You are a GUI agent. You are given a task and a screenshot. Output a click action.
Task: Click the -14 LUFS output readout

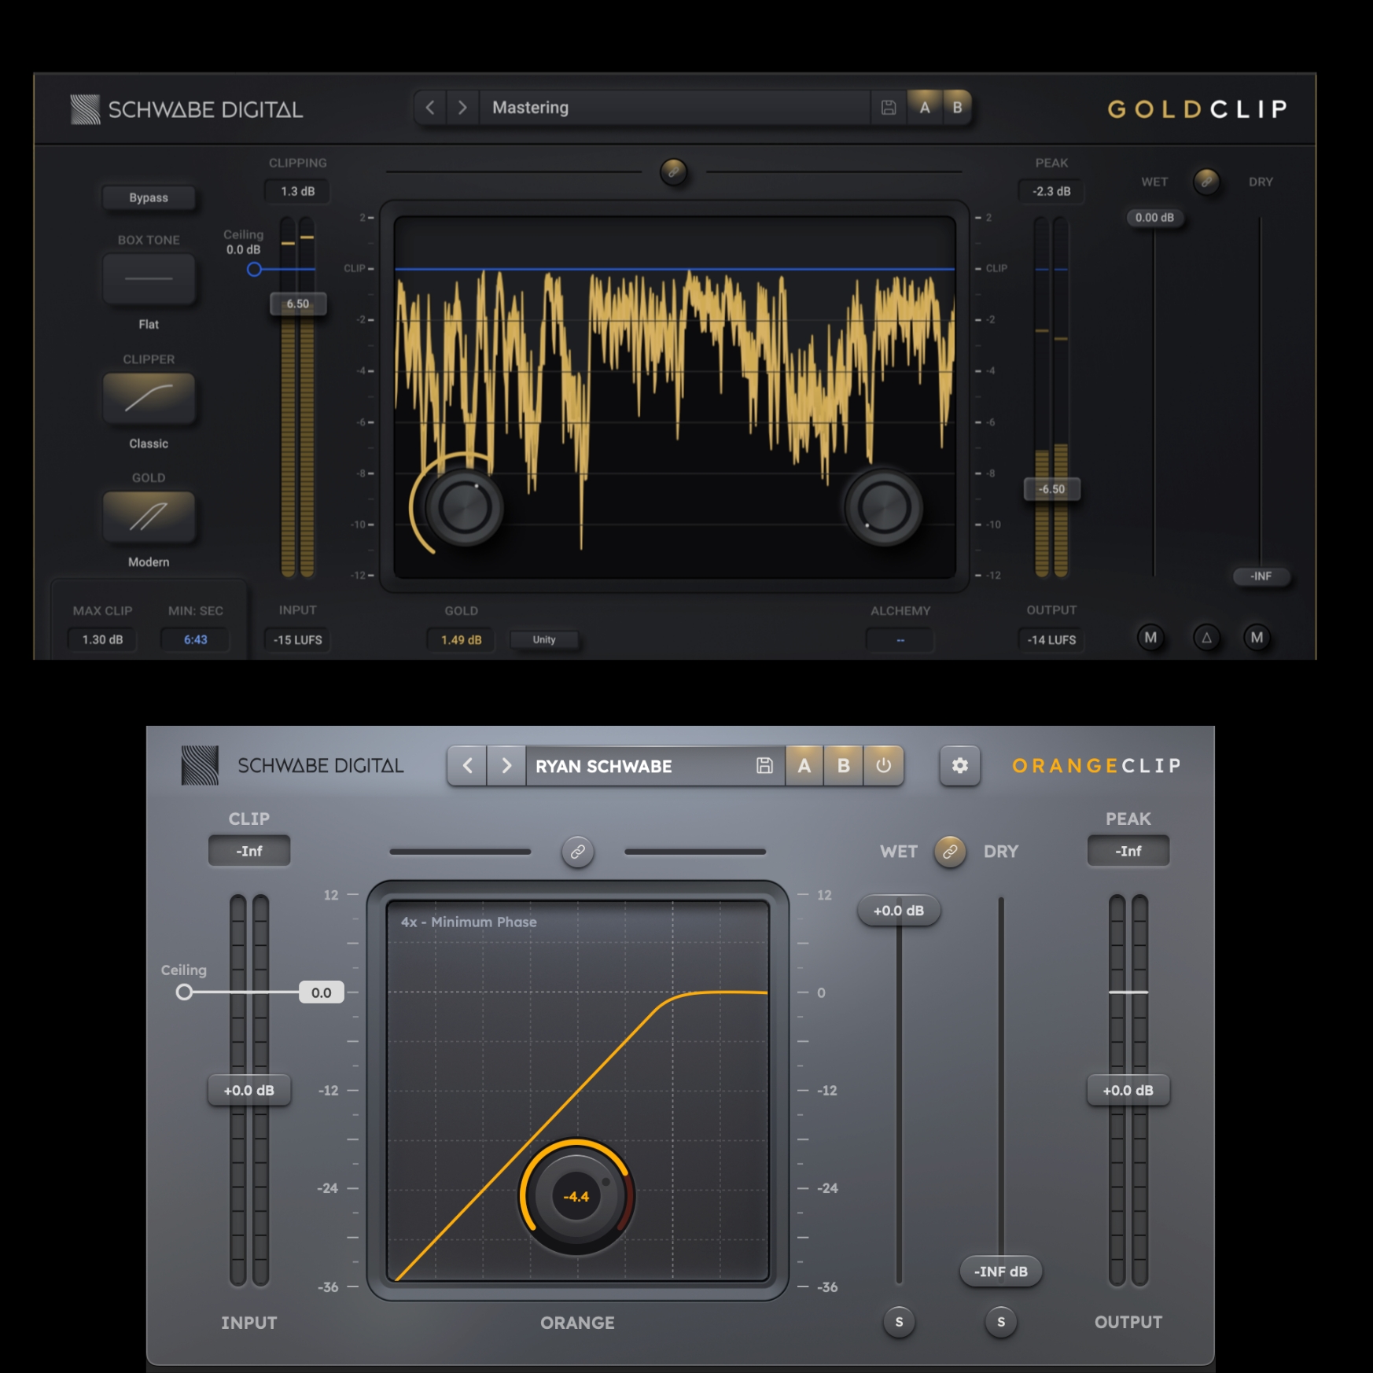(x=1051, y=640)
